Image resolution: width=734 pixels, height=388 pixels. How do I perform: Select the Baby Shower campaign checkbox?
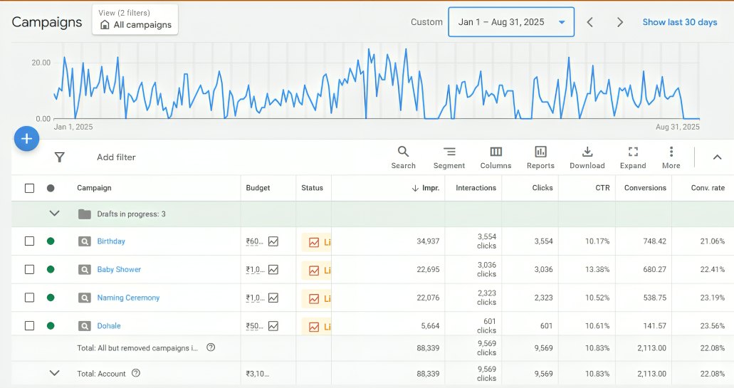[29, 270]
